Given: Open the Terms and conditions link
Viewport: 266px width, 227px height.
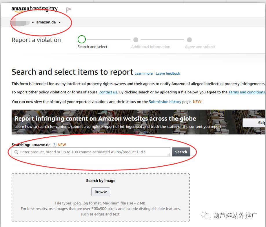Looking at the screenshot, I should (x=247, y=92).
